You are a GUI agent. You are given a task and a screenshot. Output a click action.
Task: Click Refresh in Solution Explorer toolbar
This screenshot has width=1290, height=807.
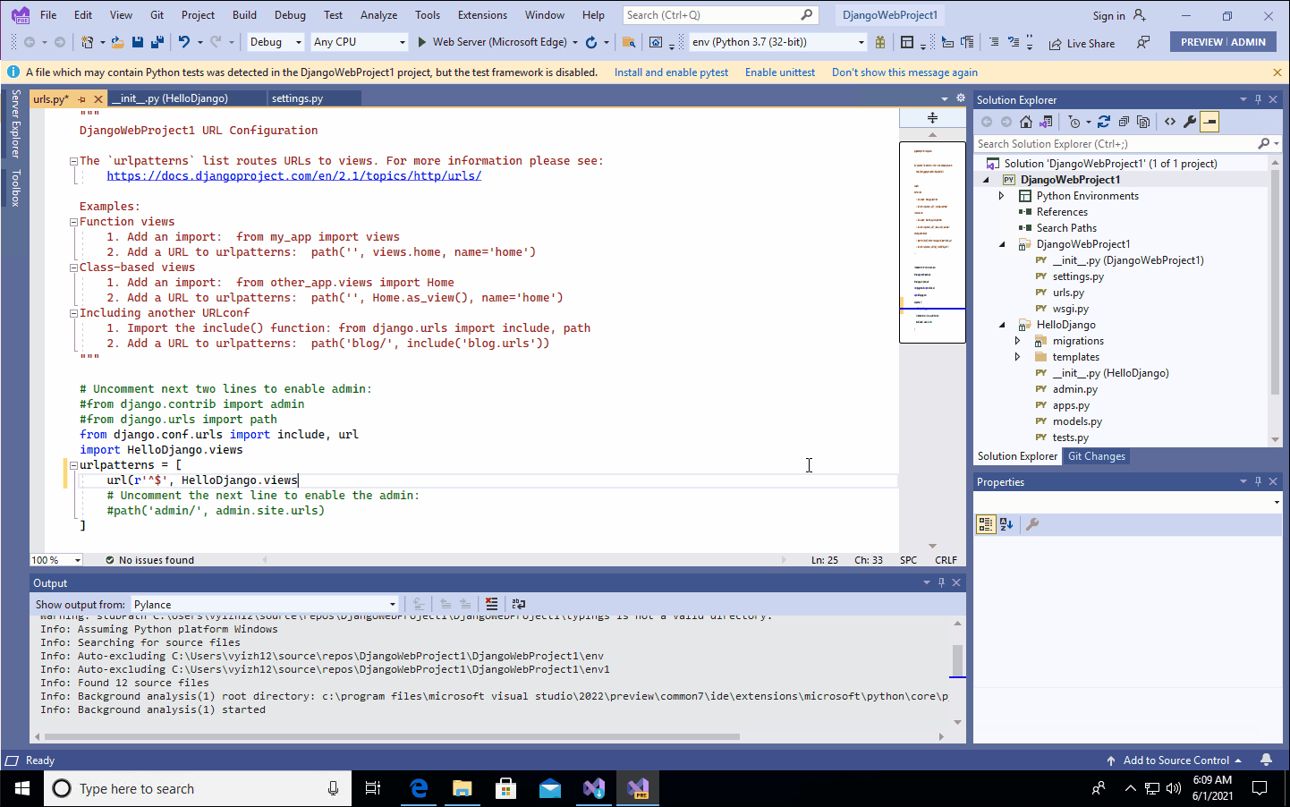click(1105, 122)
